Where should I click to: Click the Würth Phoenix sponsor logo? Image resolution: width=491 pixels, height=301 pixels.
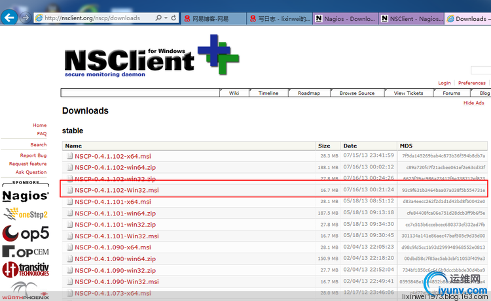(26, 291)
